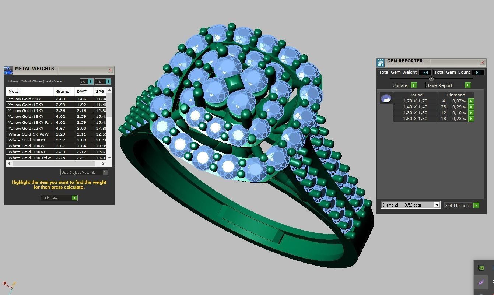Image resolution: width=494 pixels, height=295 pixels.
Task: Select the Yellow Gold:18KY row
Action: click(x=56, y=116)
